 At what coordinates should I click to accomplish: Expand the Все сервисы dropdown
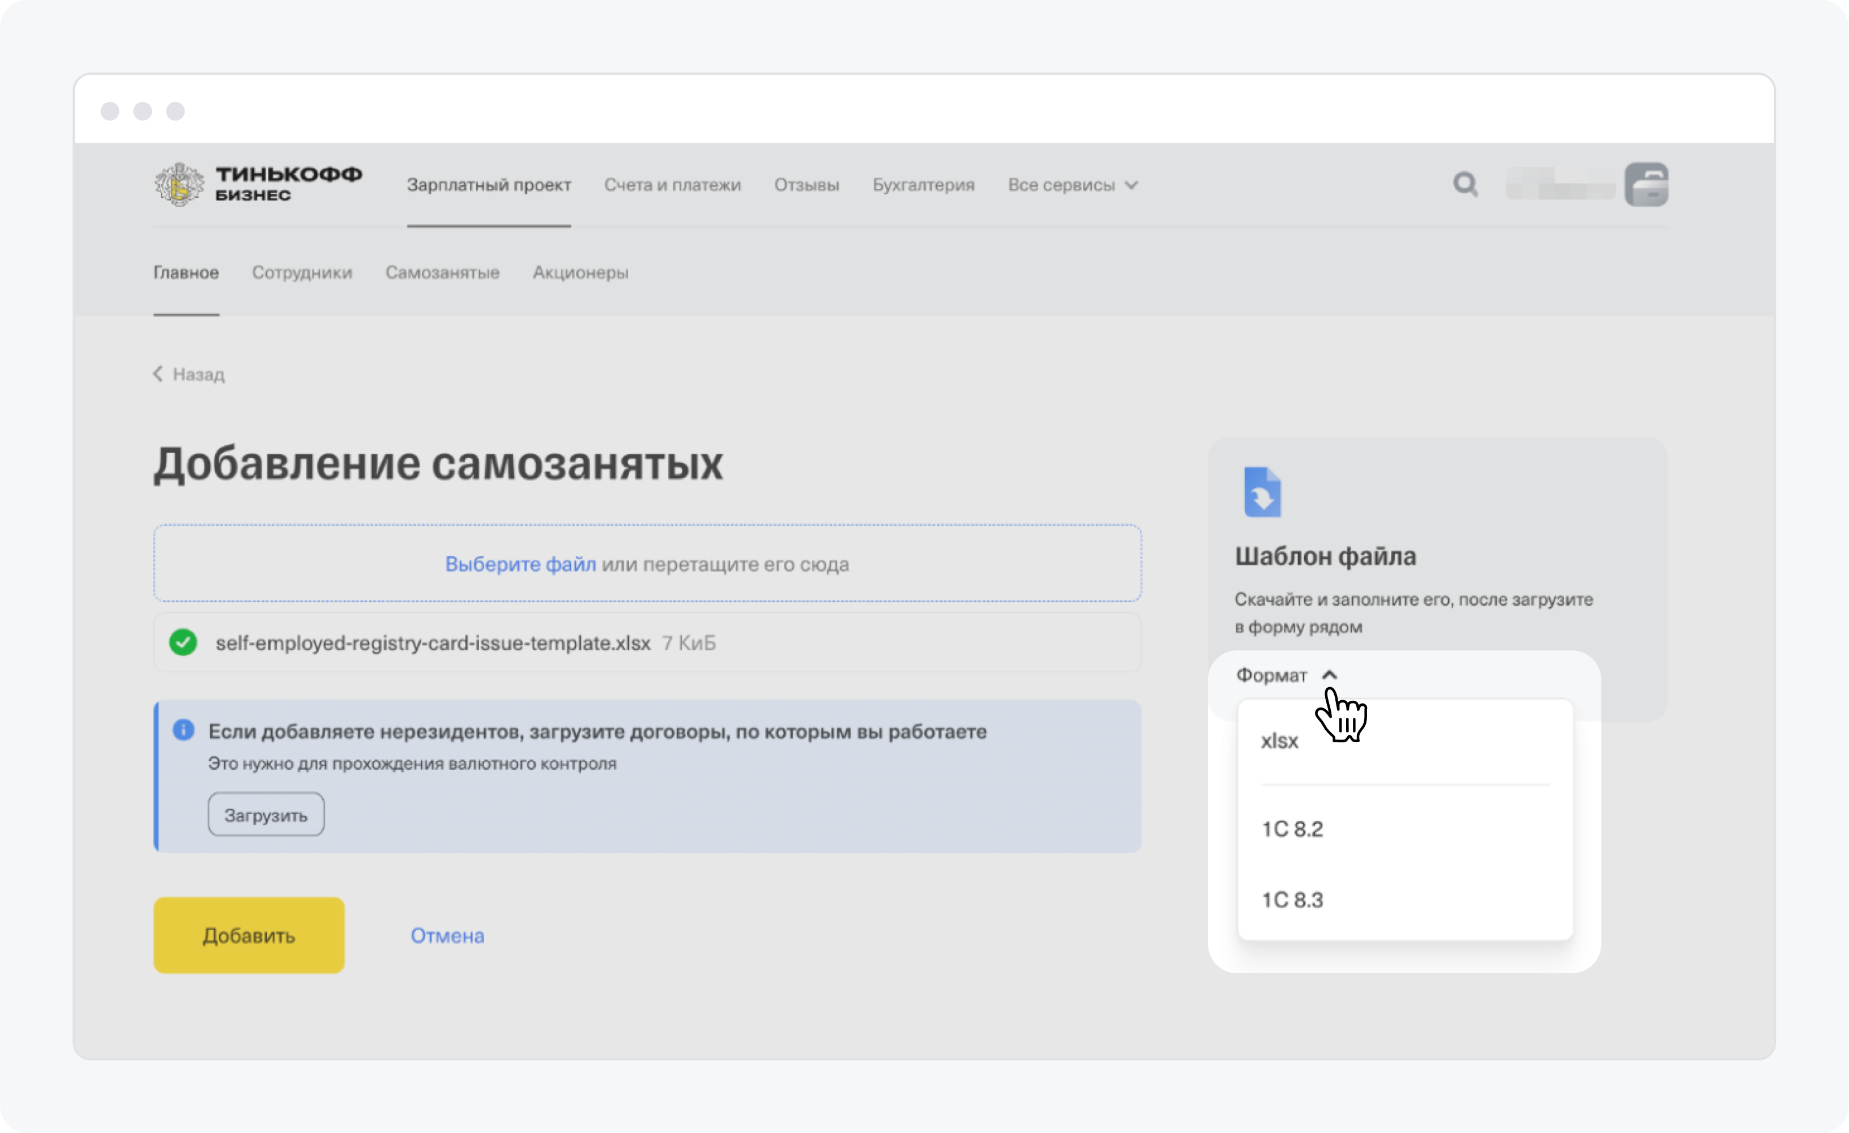pyautogui.click(x=1073, y=185)
